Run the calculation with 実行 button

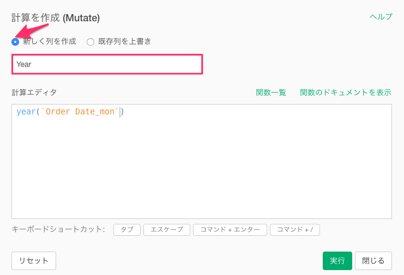click(337, 261)
